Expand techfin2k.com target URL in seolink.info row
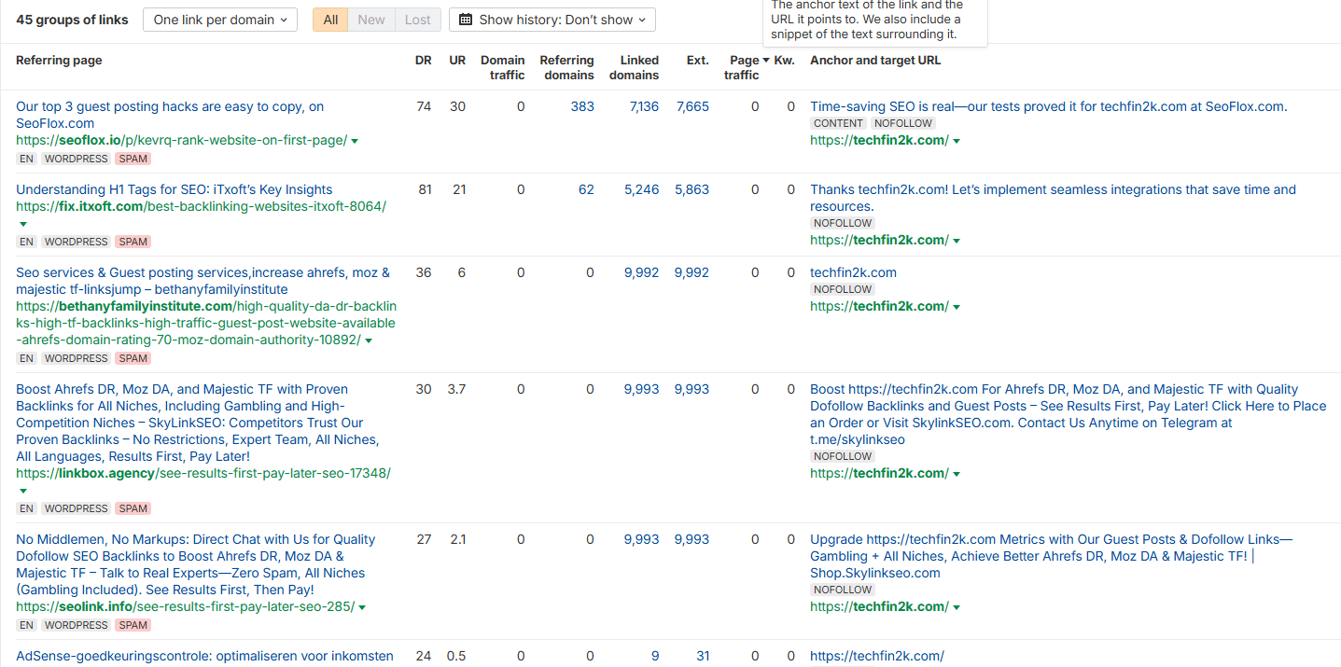Image resolution: width=1341 pixels, height=667 pixels. click(x=957, y=607)
